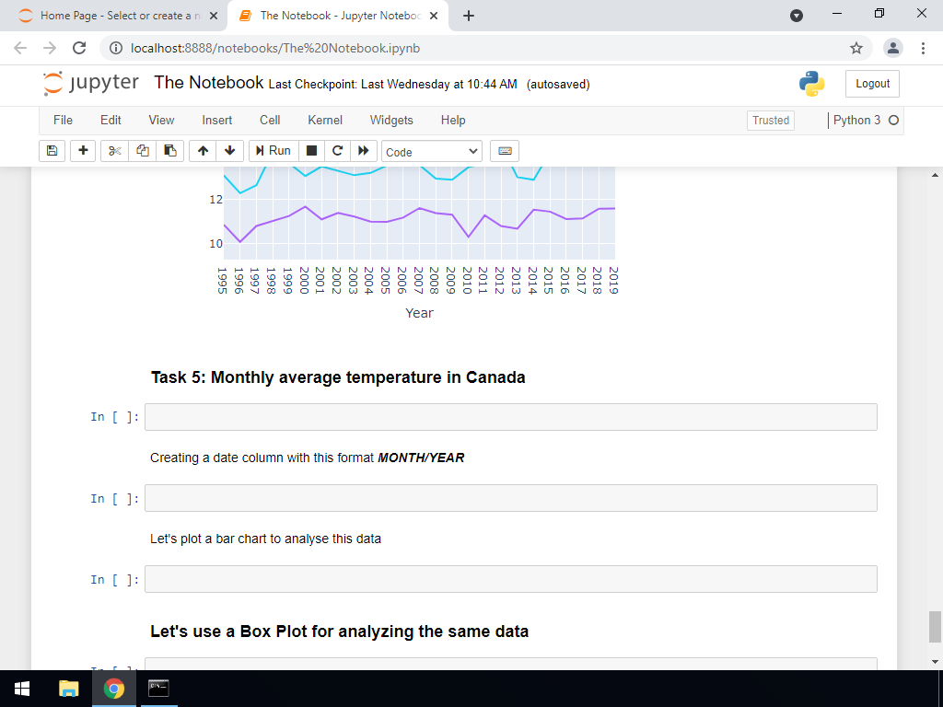
Task: Click the notebook vertical scrollbar thumb
Action: [x=935, y=627]
